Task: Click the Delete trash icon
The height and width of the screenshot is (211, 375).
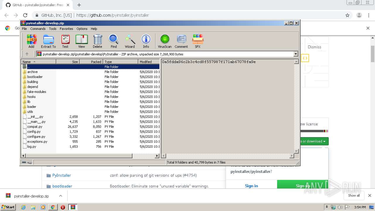Action: (98, 41)
